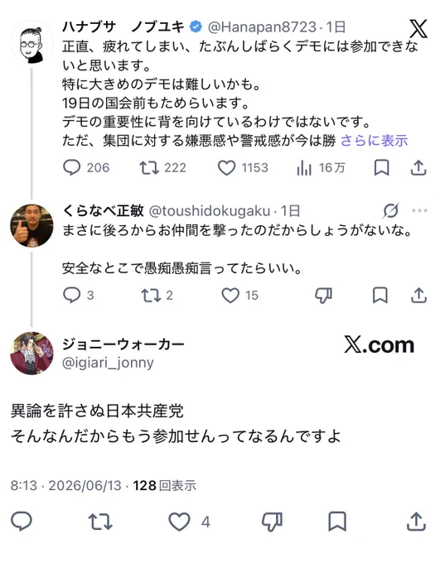Open ジョニーウォーカー's profile avatar

coord(31,354)
